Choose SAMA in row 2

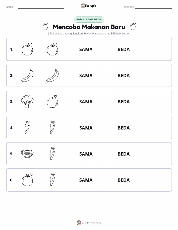tap(86, 75)
